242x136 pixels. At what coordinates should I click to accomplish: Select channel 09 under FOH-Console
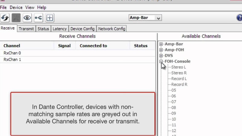174,114
